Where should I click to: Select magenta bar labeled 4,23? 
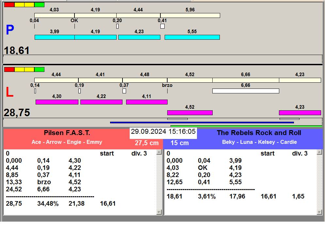[x=300, y=113]
